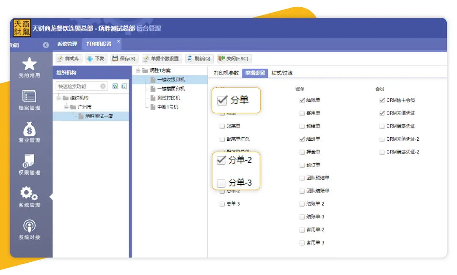This screenshot has width=457, height=275.
Task: Uncheck the 结账单 checkbox
Action: click(x=302, y=100)
